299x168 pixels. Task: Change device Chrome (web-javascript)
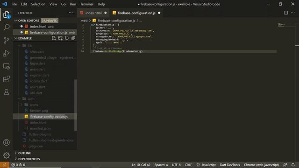[261, 165]
